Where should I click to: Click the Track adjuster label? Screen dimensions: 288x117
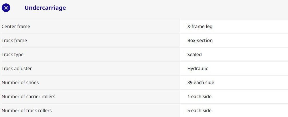click(x=17, y=68)
